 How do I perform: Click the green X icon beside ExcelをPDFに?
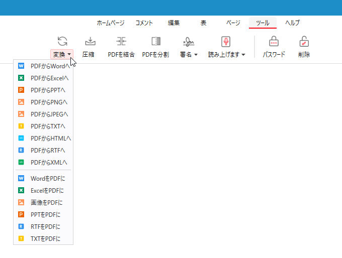pyautogui.click(x=21, y=191)
